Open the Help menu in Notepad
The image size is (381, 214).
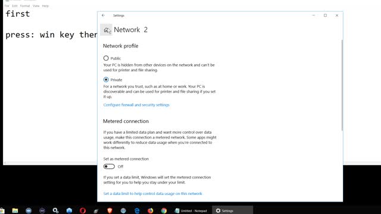[x=45, y=6]
